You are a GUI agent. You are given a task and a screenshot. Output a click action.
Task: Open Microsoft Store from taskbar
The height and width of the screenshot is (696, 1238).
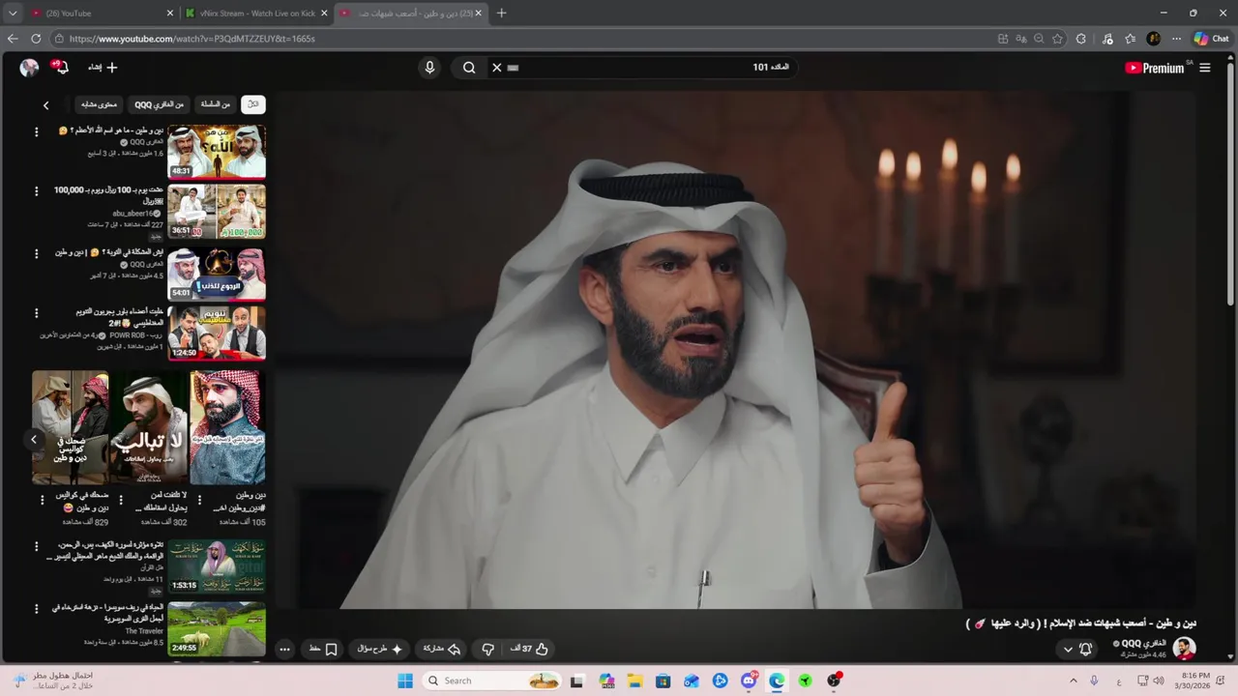coord(663,681)
